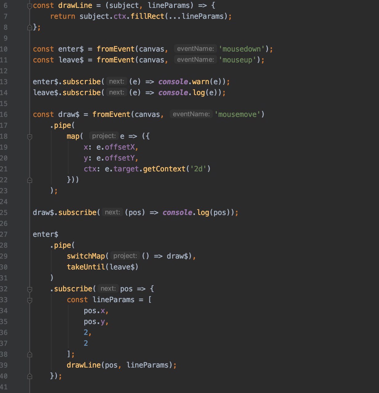Click the gutter line number 39
Screen dimensions: 379x393
(4, 365)
